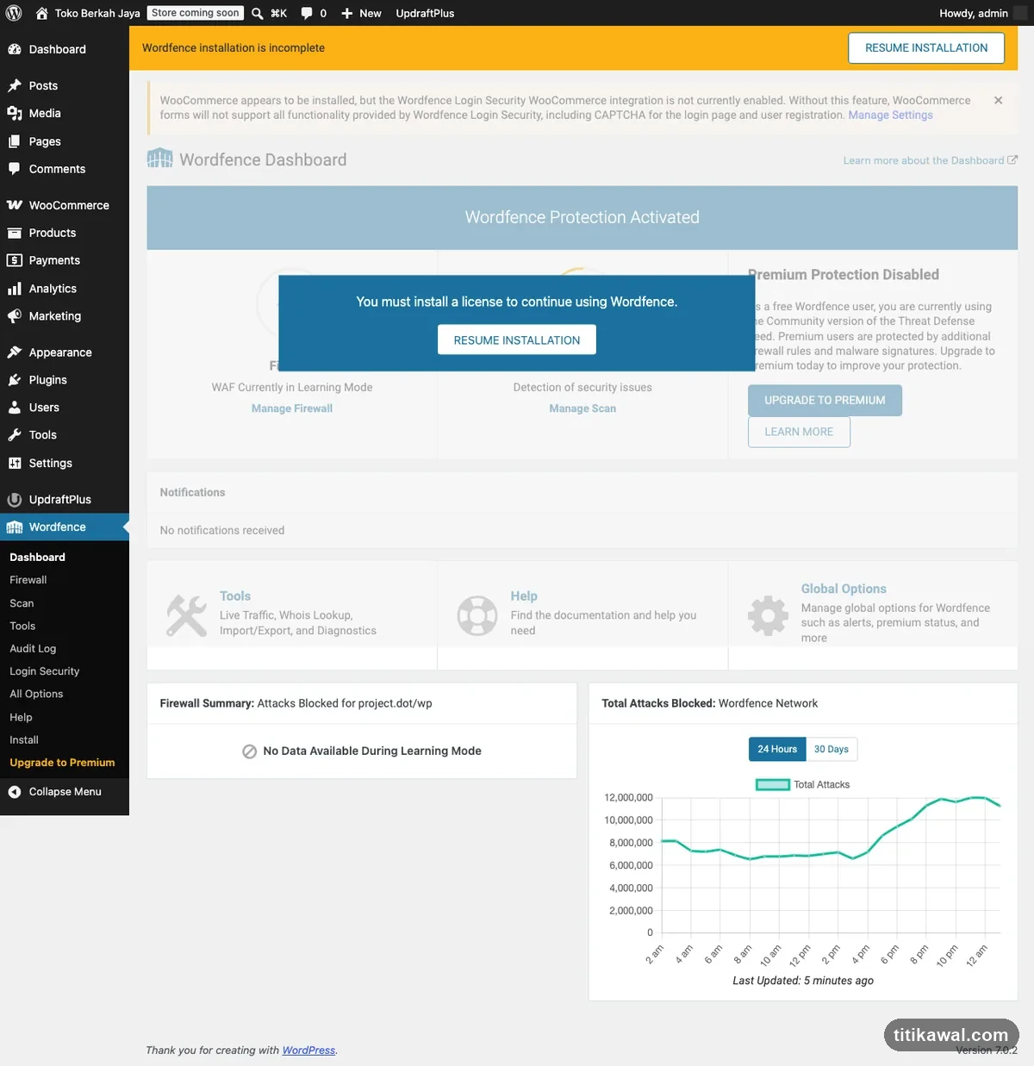The width and height of the screenshot is (1034, 1066).
Task: Click the 'No notifications received' text
Action: (x=222, y=531)
